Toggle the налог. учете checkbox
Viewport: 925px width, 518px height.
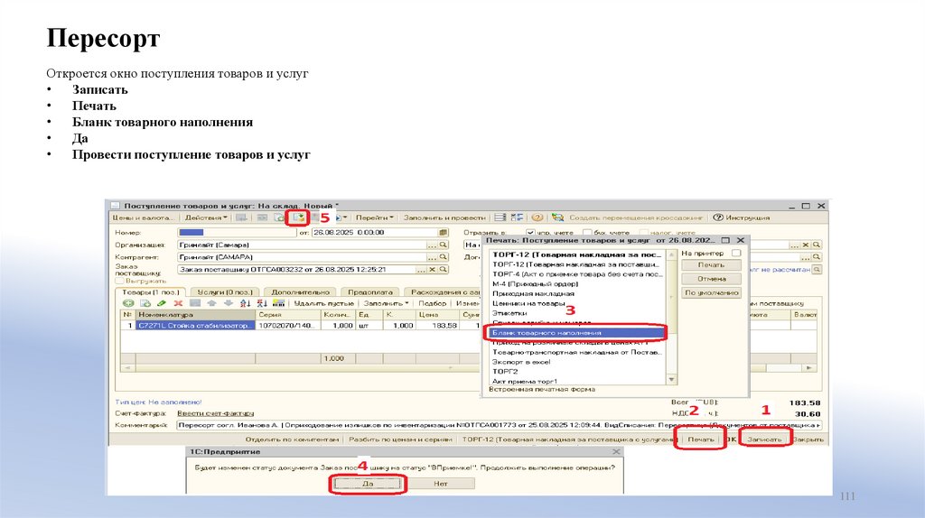[644, 233]
